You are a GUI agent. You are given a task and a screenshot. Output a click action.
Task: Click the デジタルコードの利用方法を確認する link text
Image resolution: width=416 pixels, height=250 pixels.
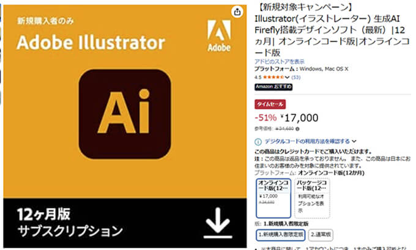click(307, 141)
